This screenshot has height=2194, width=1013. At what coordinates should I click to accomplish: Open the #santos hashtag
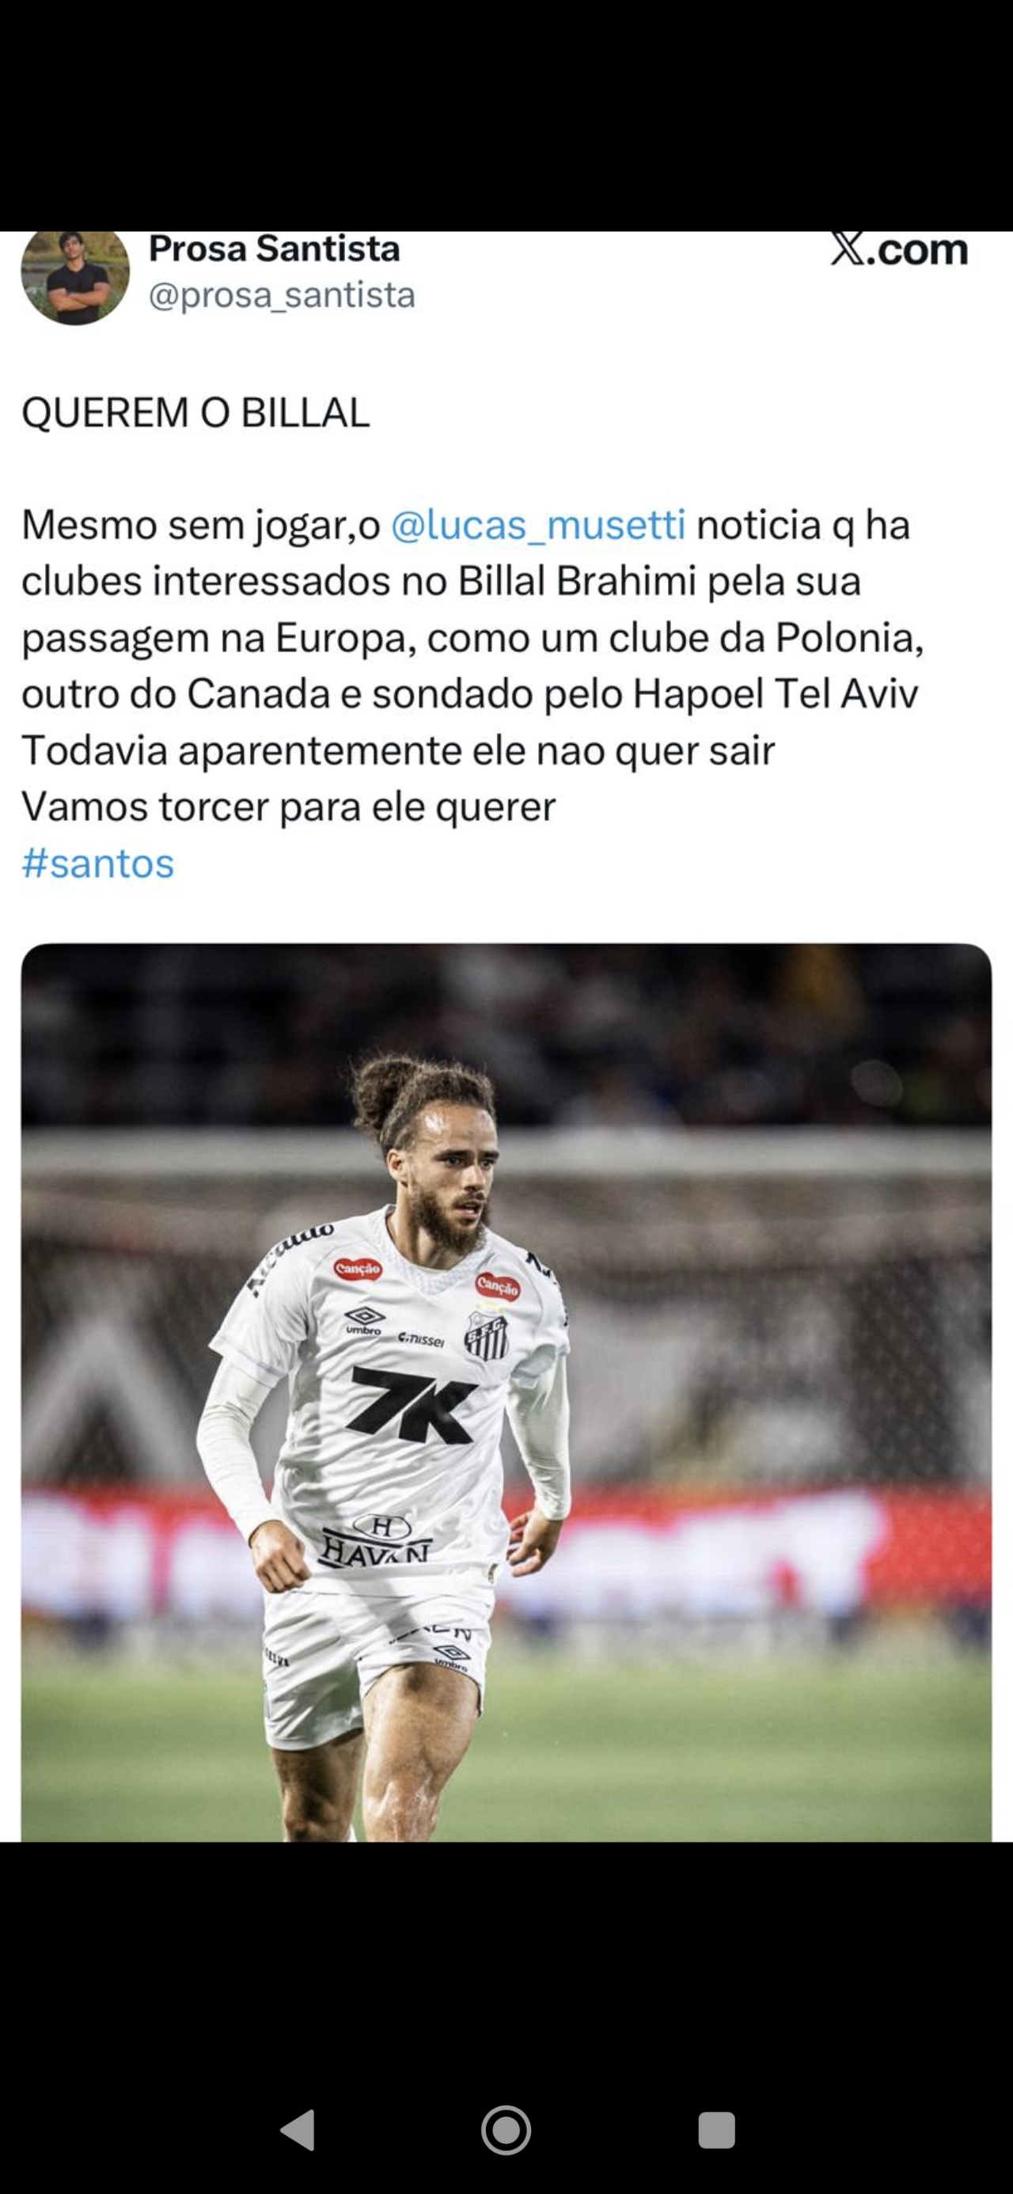[x=98, y=863]
